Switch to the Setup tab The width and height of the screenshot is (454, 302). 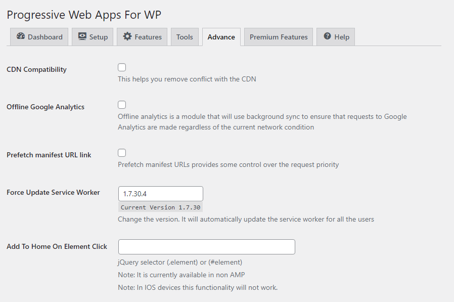click(93, 36)
